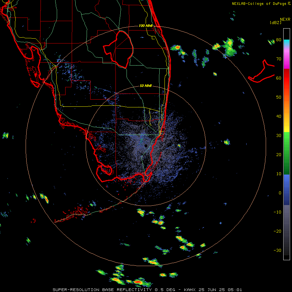This screenshot has width=292, height=292.
Task: Click the red outlined Lake Okeechobee shape
Action: pos(118,49)
